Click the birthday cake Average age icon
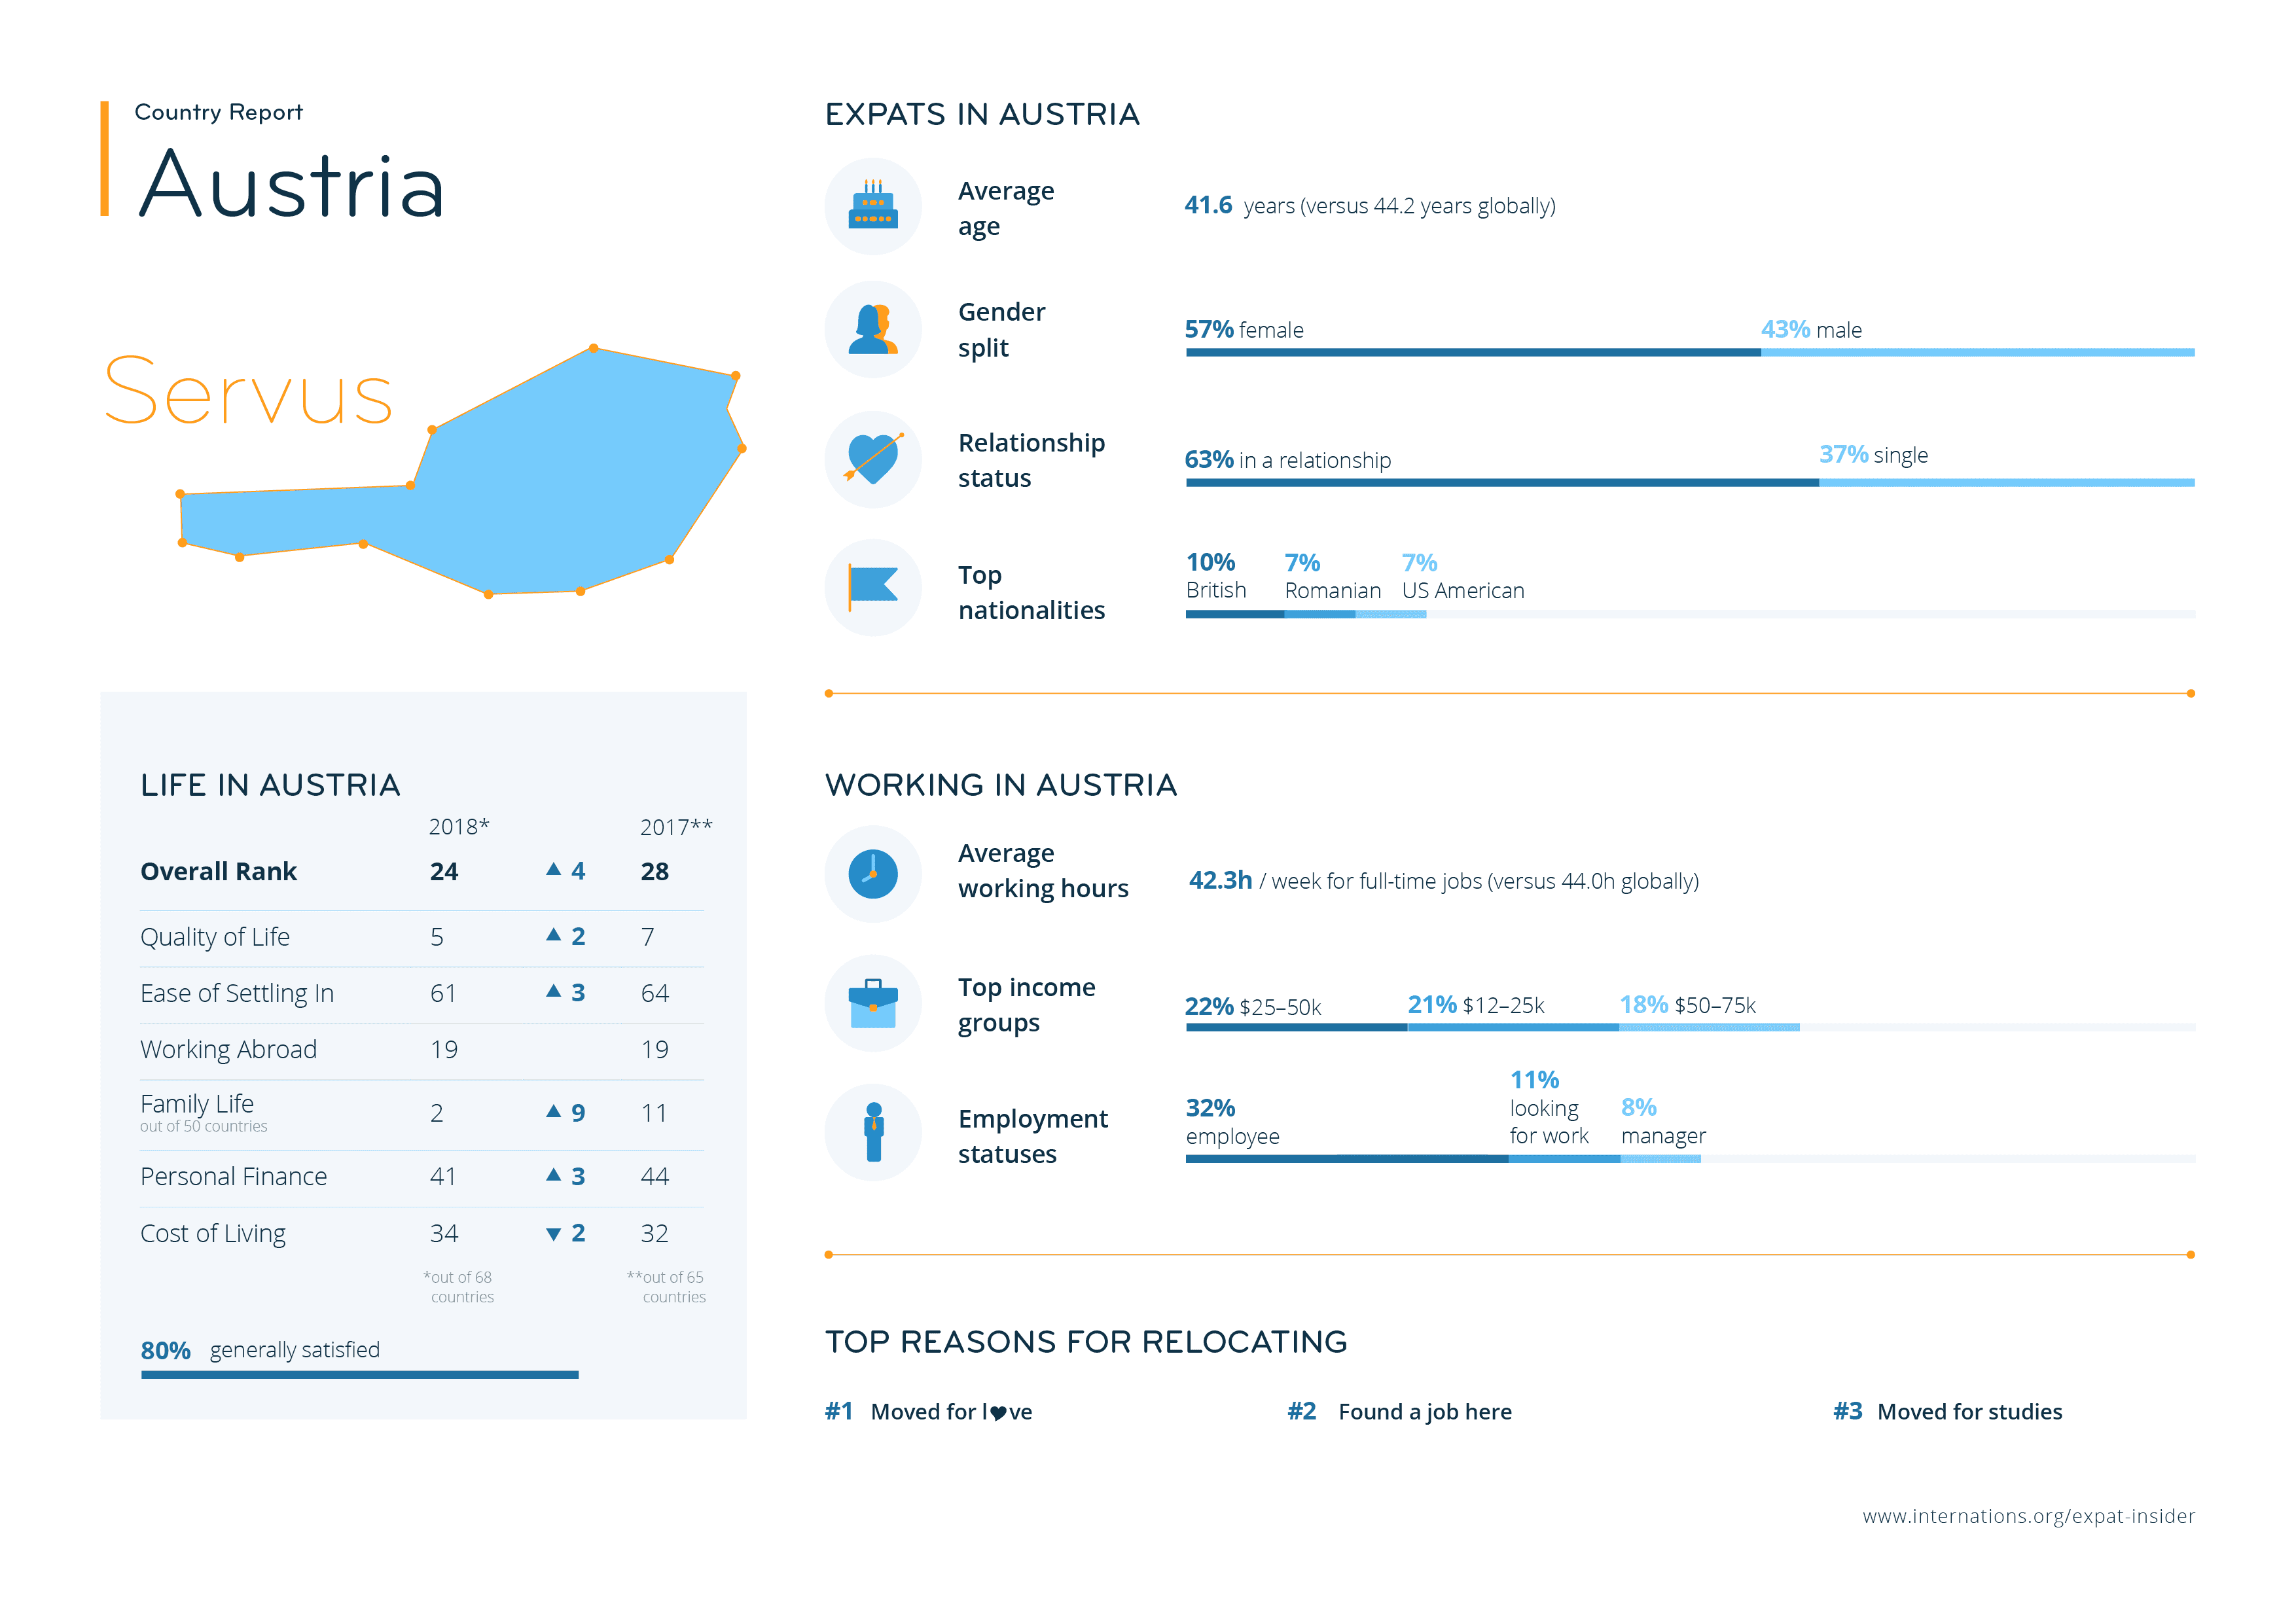This screenshot has width=2296, height=1623. point(872,206)
